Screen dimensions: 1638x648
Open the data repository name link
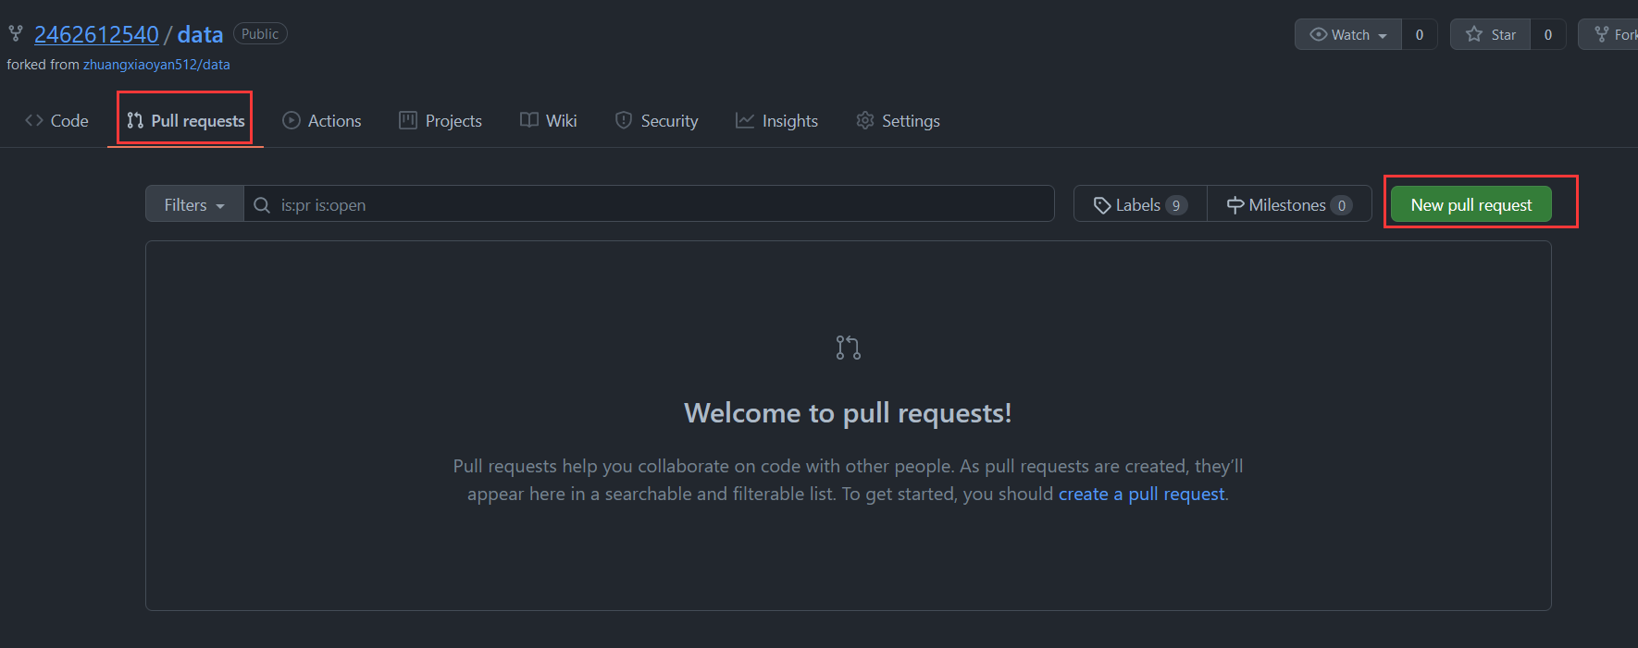point(200,34)
